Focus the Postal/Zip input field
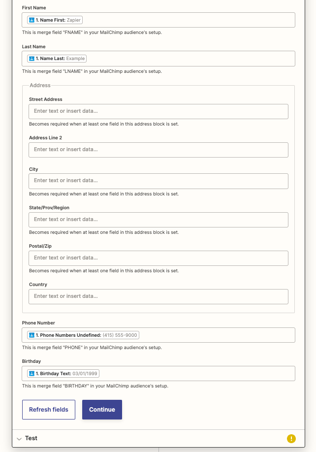 158,258
